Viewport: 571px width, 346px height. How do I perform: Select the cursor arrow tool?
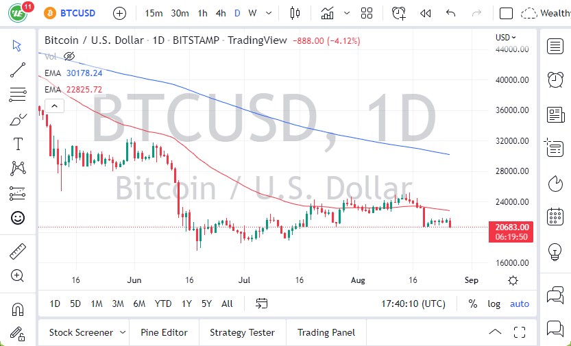pos(16,45)
